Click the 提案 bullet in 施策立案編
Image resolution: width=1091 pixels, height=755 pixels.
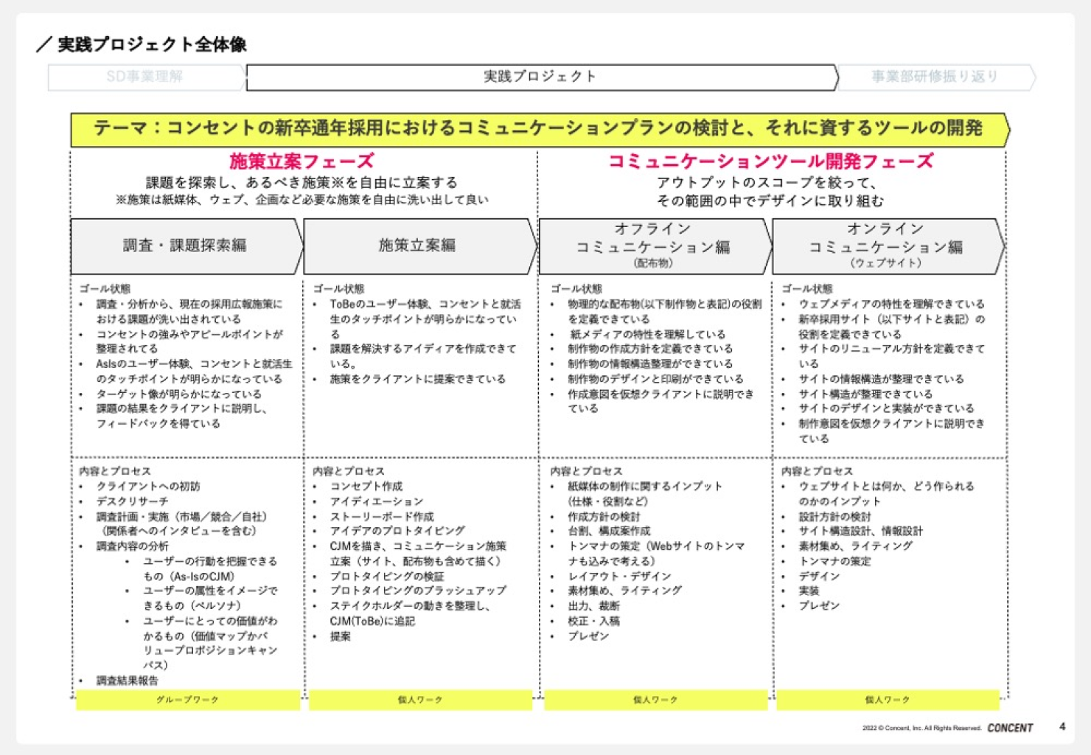(340, 636)
